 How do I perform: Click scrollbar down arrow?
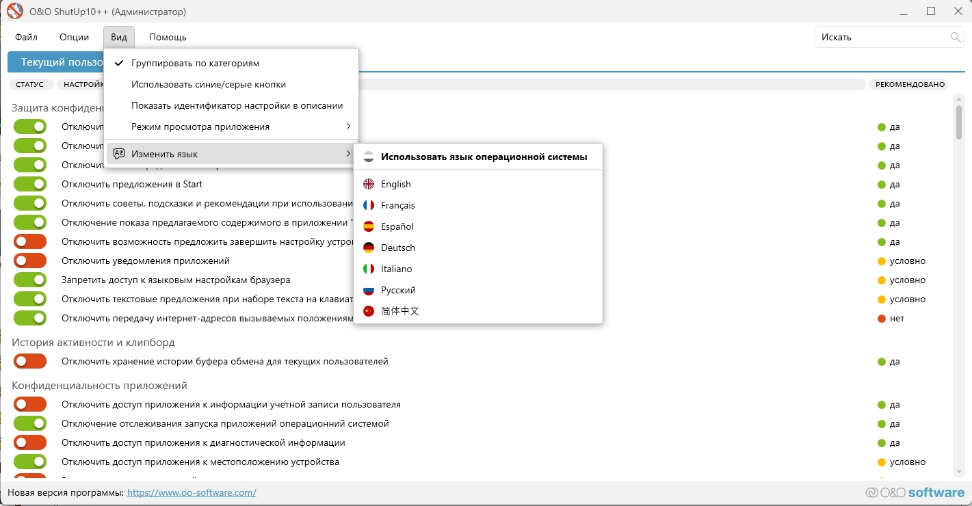959,472
